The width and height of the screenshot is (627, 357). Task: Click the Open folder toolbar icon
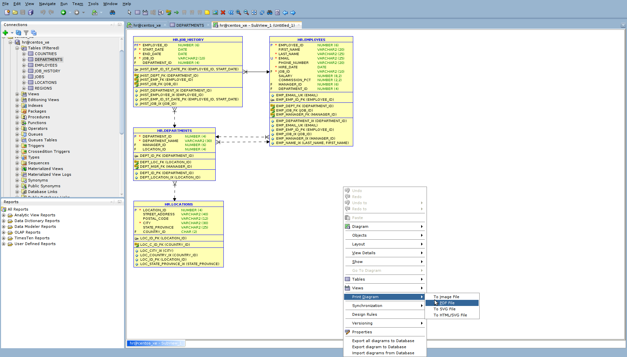[x=15, y=13]
